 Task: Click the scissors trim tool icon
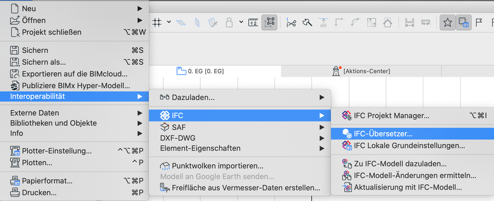coord(291,22)
